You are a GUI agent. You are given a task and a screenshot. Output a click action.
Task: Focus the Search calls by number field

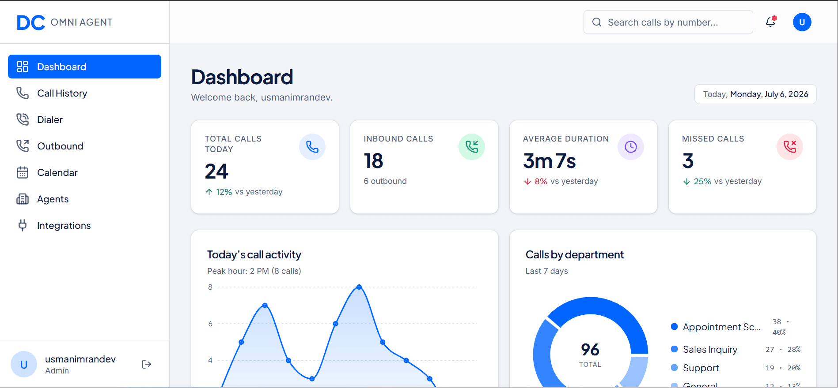[668, 22]
